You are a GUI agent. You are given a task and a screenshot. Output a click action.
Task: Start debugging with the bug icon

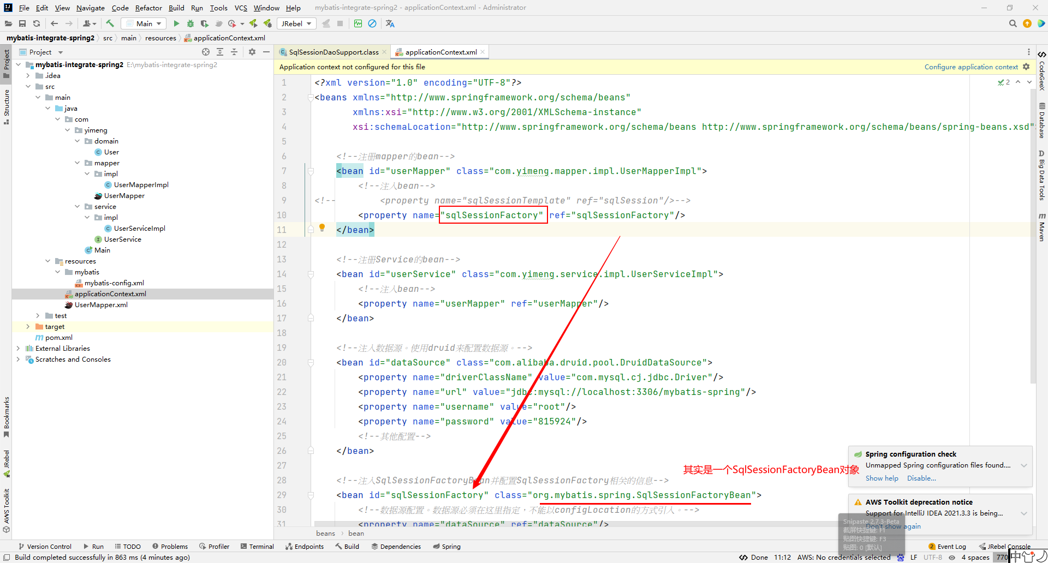click(x=190, y=23)
